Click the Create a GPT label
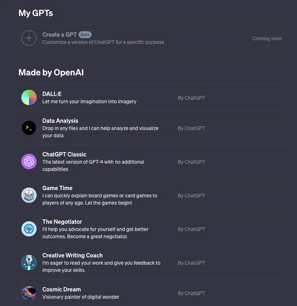The image size is (297, 306). [x=59, y=34]
